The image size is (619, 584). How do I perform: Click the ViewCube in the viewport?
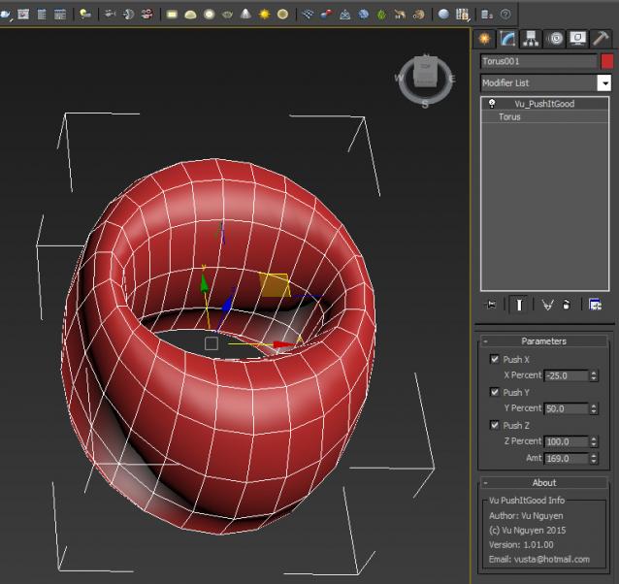click(425, 74)
